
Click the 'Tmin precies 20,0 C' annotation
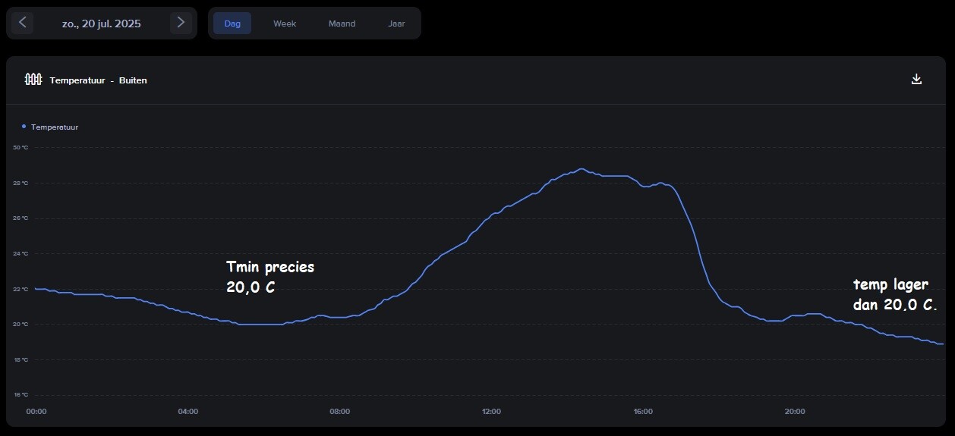pos(269,278)
